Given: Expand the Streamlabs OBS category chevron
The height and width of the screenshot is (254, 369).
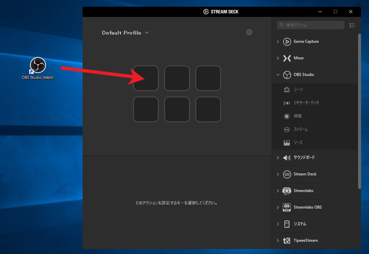Looking at the screenshot, I should click(x=278, y=208).
